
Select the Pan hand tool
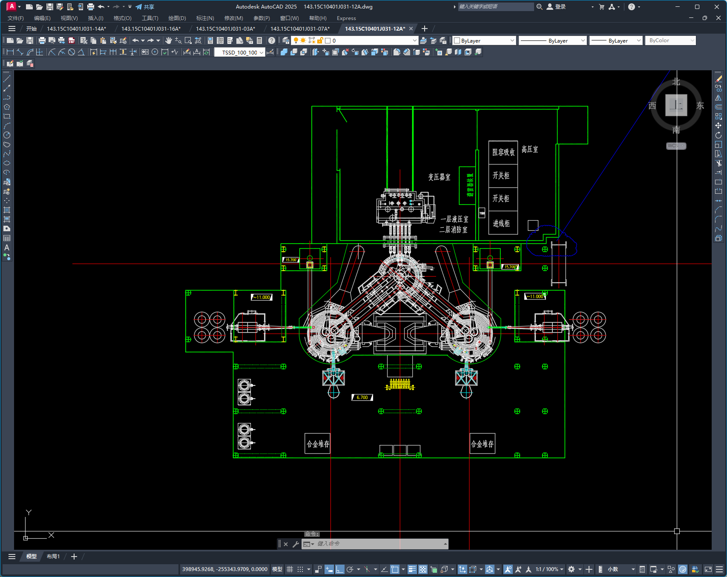tap(169, 40)
